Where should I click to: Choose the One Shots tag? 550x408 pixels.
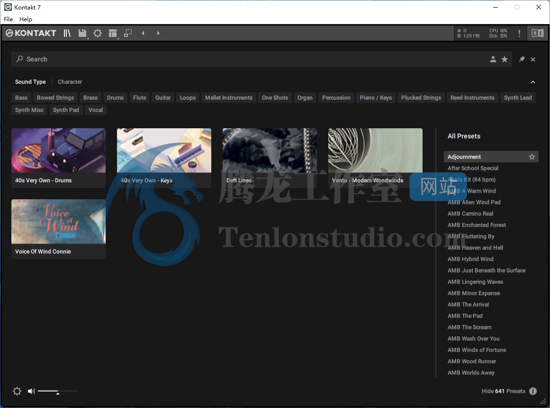tap(275, 98)
